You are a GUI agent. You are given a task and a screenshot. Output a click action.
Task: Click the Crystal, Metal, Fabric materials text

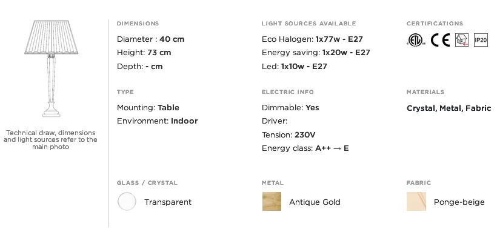[449, 108]
